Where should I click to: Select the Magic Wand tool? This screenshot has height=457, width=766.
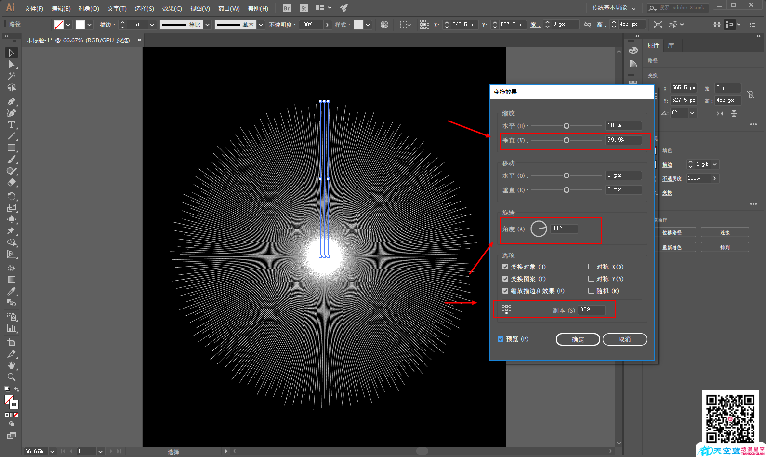click(x=12, y=76)
